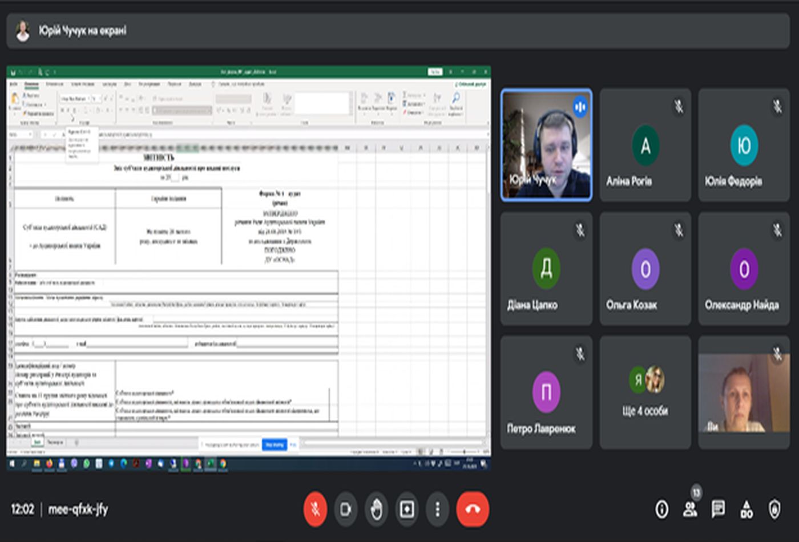Open the activities shapes icon
Screen dimensions: 799x542
click(746, 509)
